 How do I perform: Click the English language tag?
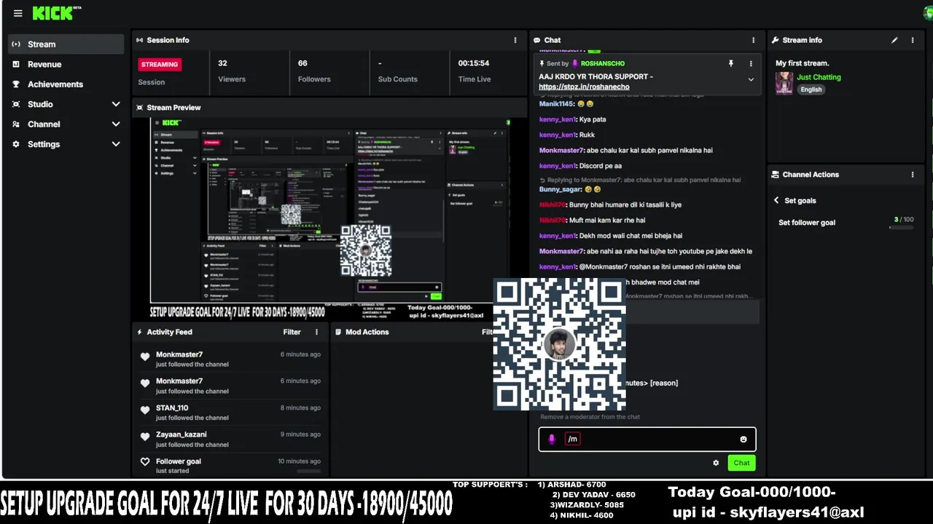[x=811, y=90]
